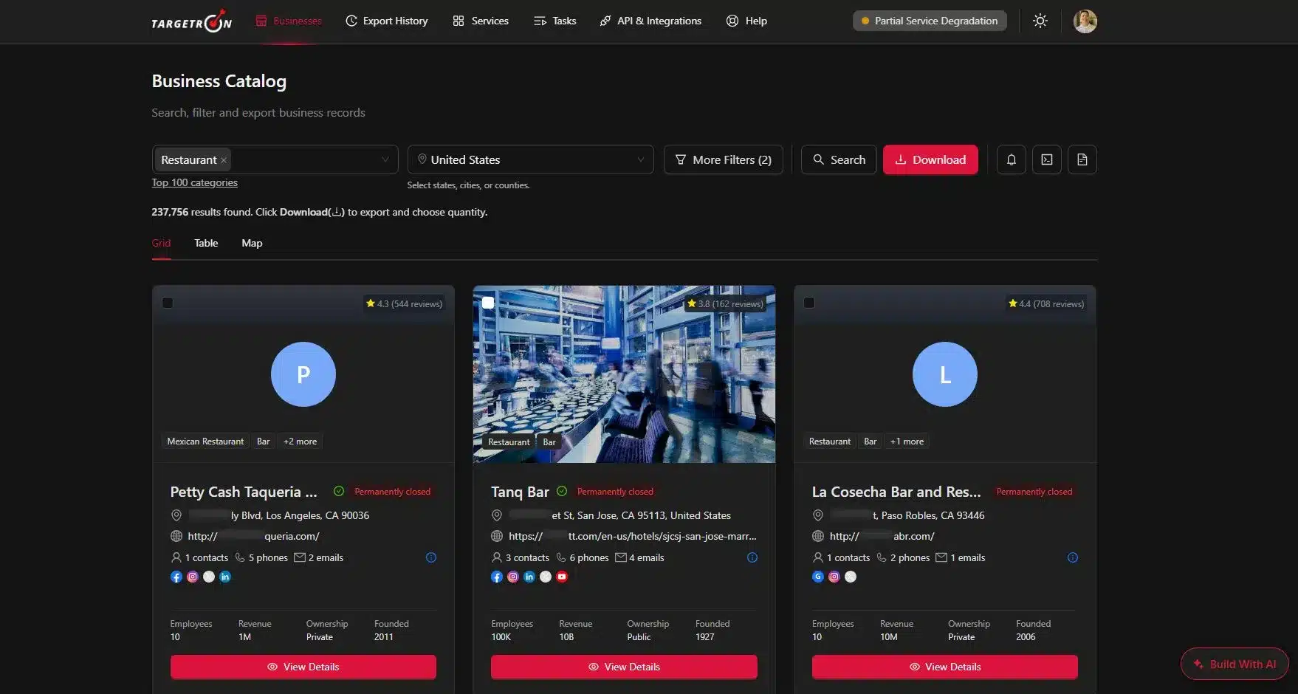The height and width of the screenshot is (694, 1298).
Task: Select the Tanq Bar card checkbox
Action: tap(488, 303)
